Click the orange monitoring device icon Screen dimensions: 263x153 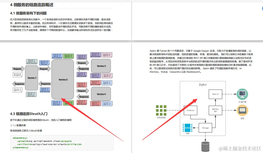pos(242,110)
